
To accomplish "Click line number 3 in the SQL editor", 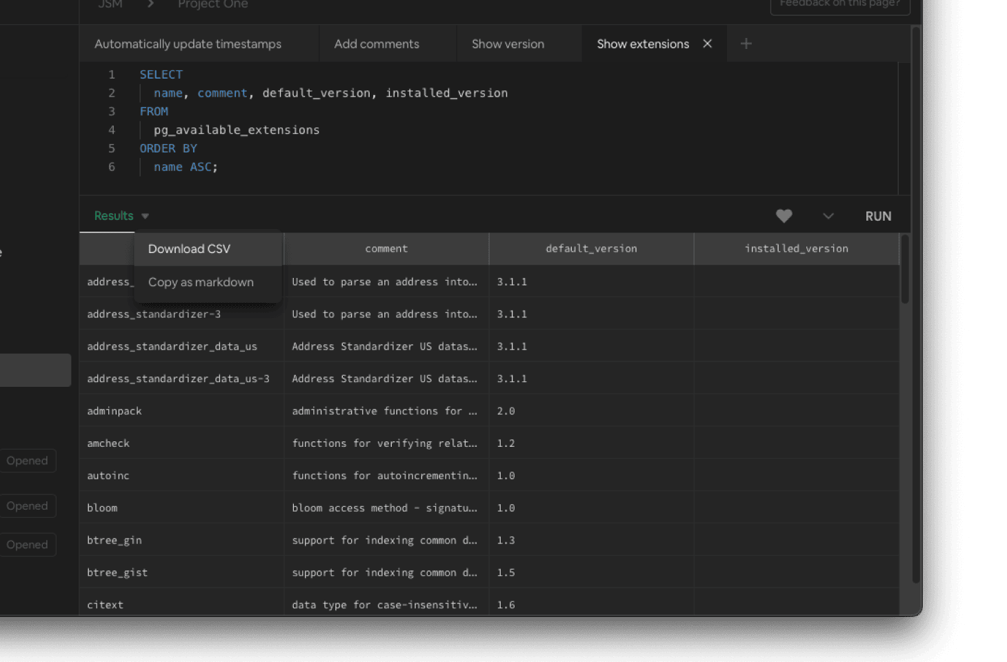I will click(112, 111).
